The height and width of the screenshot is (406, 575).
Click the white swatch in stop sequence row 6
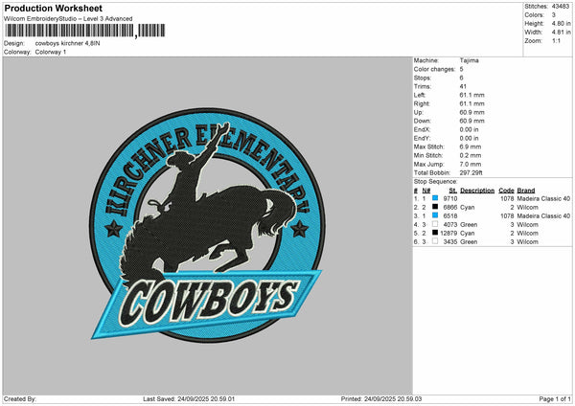(x=435, y=241)
